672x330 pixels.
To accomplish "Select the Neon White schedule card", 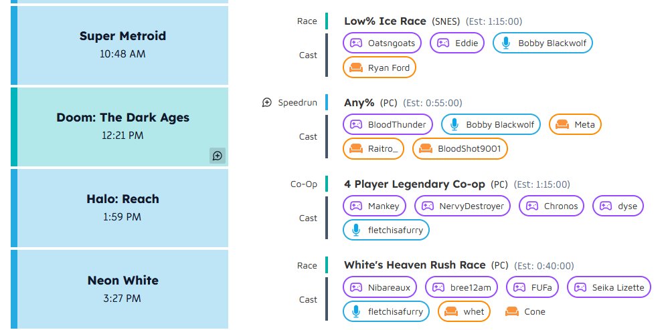I will (x=120, y=289).
